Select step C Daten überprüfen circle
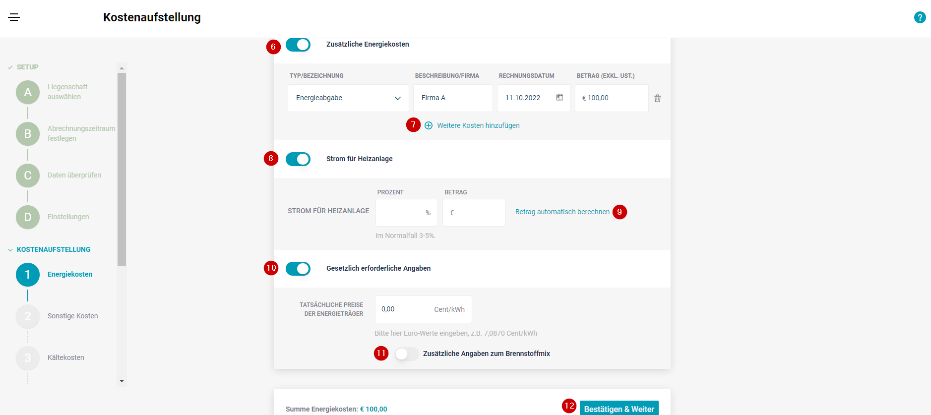The image size is (931, 415). click(28, 176)
